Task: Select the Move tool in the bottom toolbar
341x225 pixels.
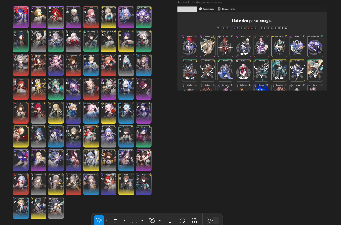Action: [99, 220]
